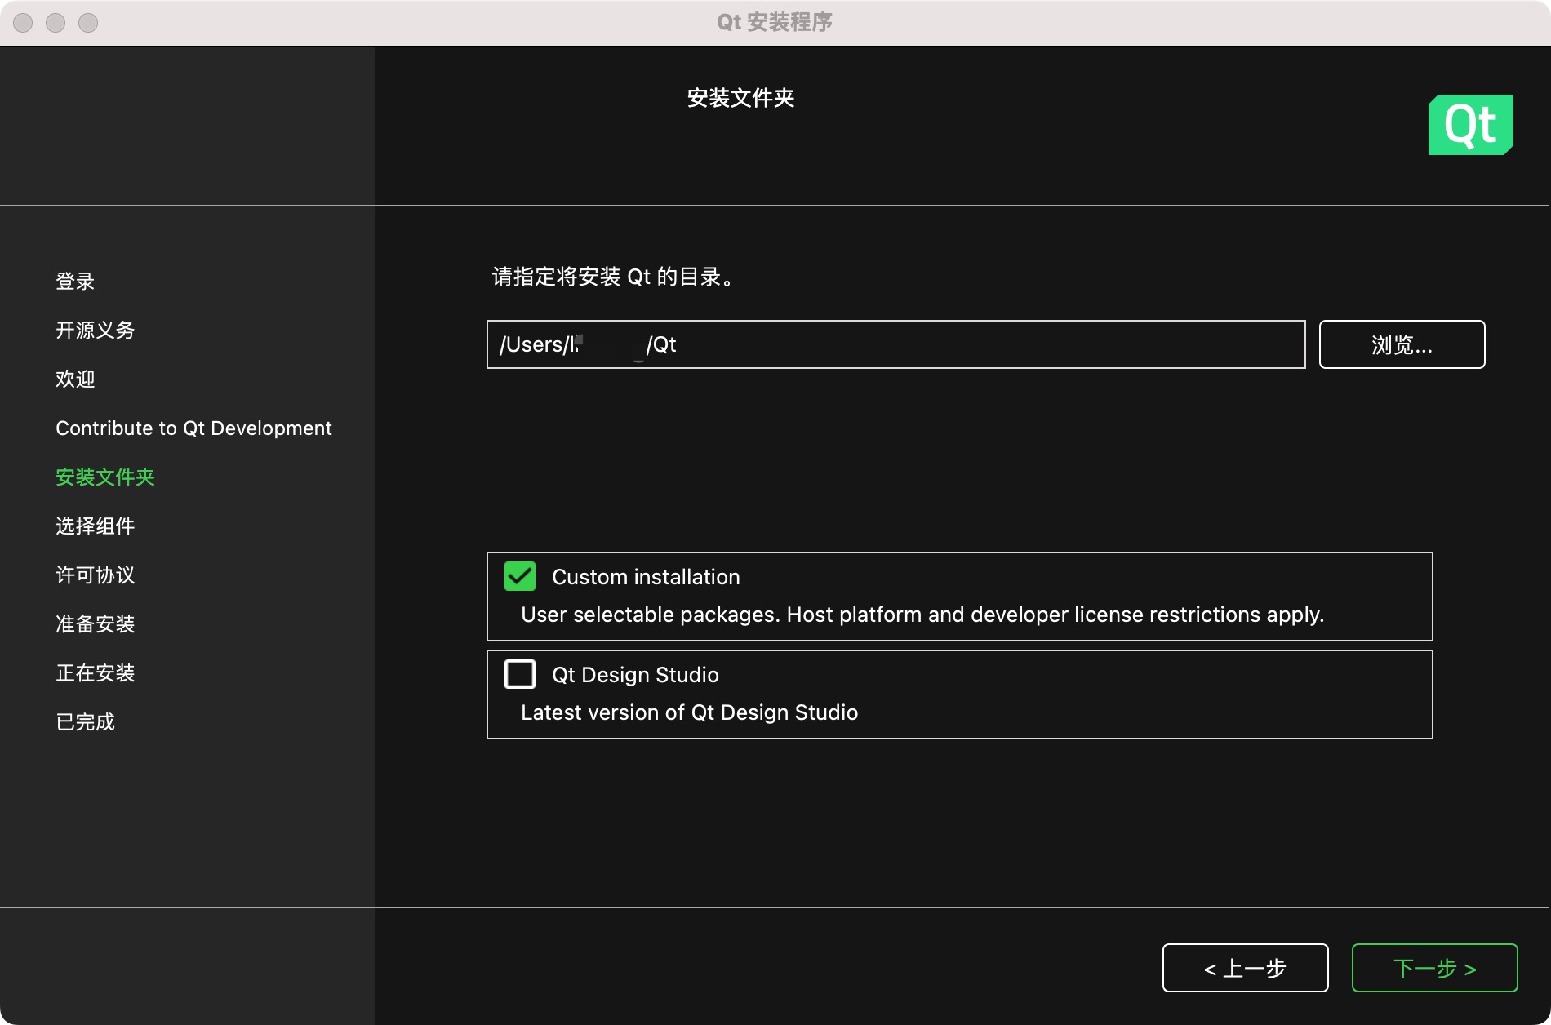
Task: Select the highlighted 安装文件夹 sidebar step
Action: [105, 477]
